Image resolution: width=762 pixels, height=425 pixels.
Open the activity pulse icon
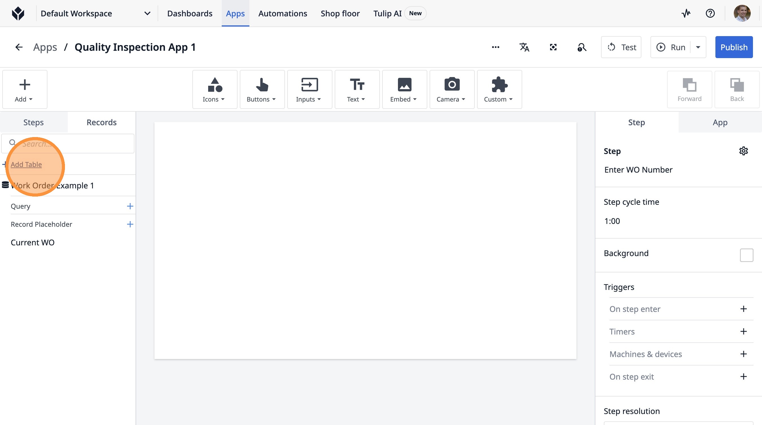[x=686, y=13]
